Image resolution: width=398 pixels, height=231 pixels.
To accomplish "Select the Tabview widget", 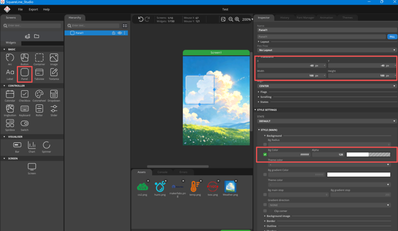I will 39,74.
